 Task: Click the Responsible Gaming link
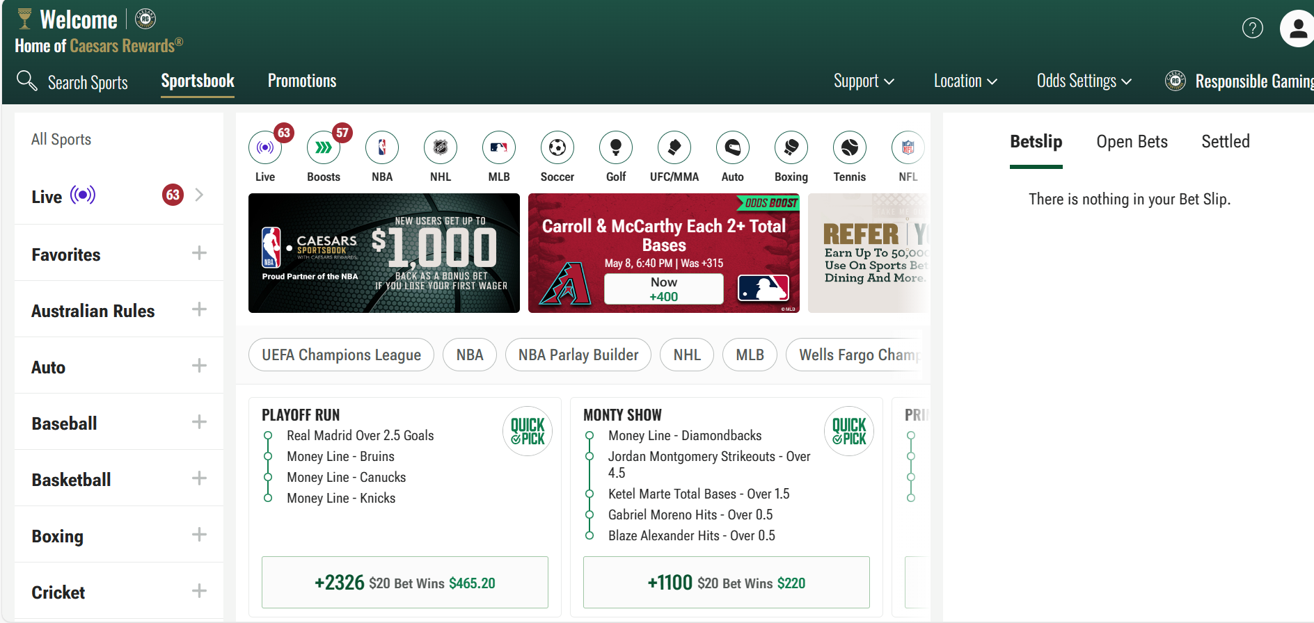1254,81
